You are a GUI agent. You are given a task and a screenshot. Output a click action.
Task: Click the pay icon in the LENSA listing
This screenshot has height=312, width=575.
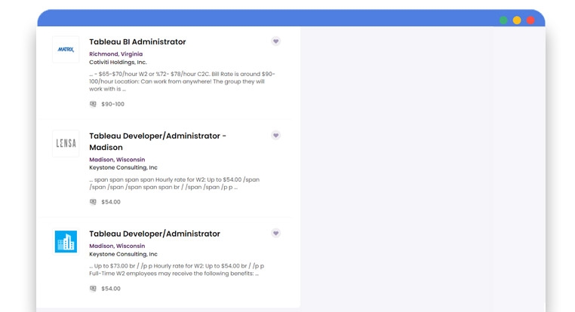pyautogui.click(x=93, y=202)
